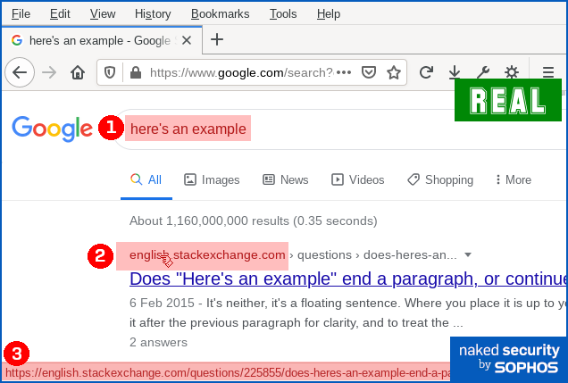Click the '2 answers' text

(158, 342)
